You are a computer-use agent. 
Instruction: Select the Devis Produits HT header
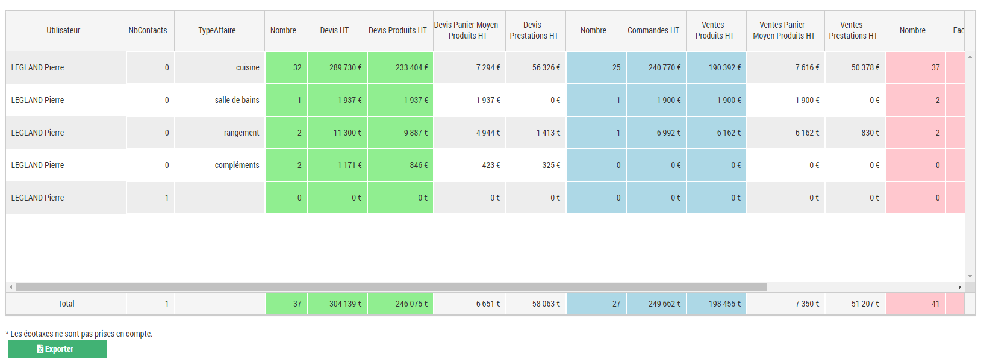point(397,30)
